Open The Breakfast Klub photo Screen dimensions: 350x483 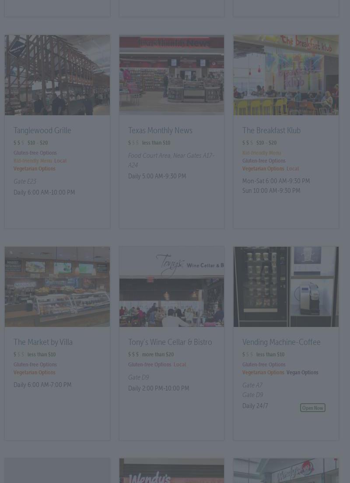(286, 75)
